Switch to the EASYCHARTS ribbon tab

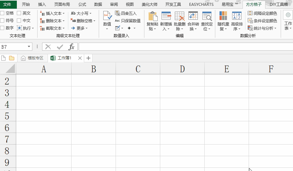[201, 4]
